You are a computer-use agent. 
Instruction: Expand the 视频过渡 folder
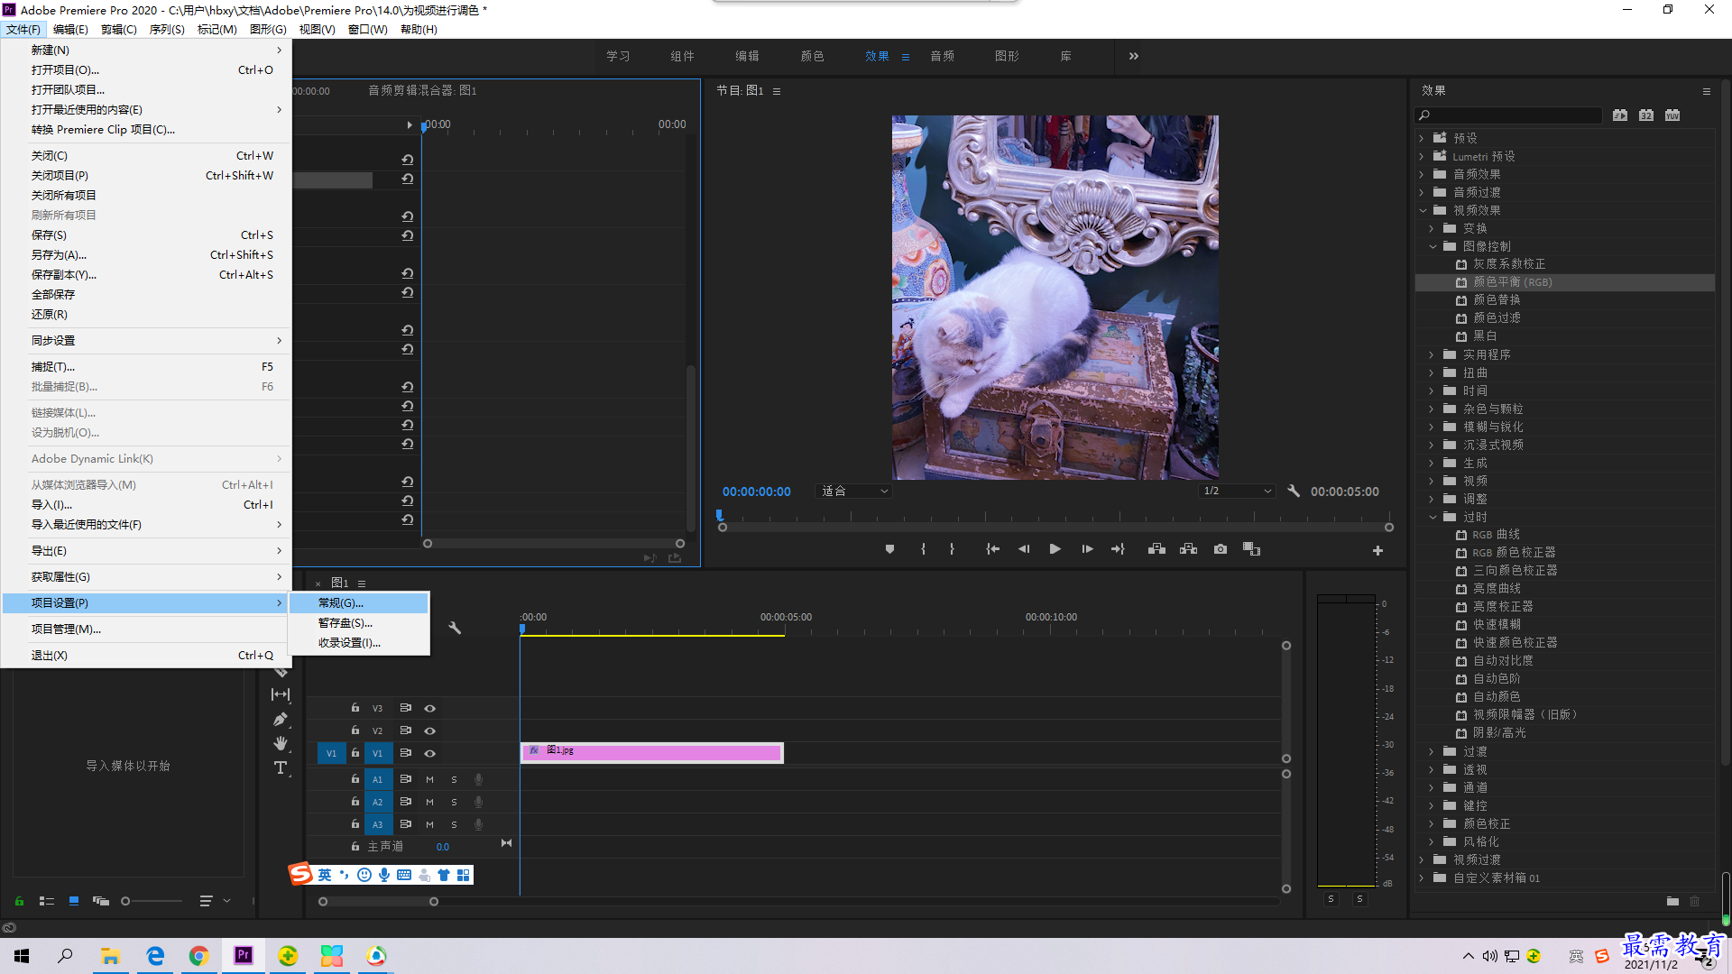coord(1422,859)
